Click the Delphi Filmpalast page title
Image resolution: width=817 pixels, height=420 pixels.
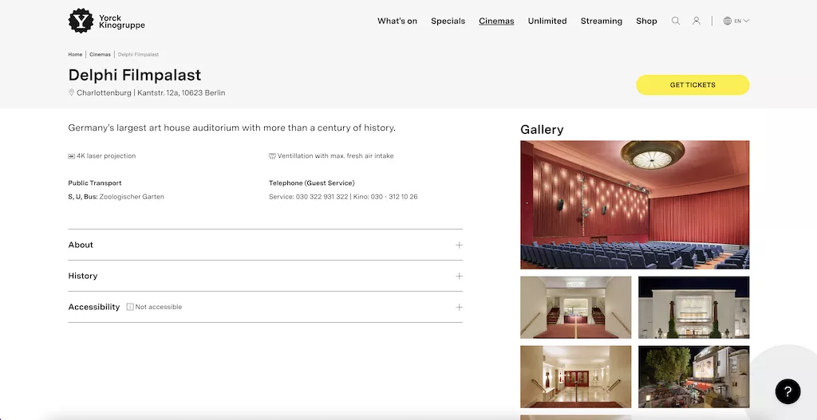click(x=134, y=75)
